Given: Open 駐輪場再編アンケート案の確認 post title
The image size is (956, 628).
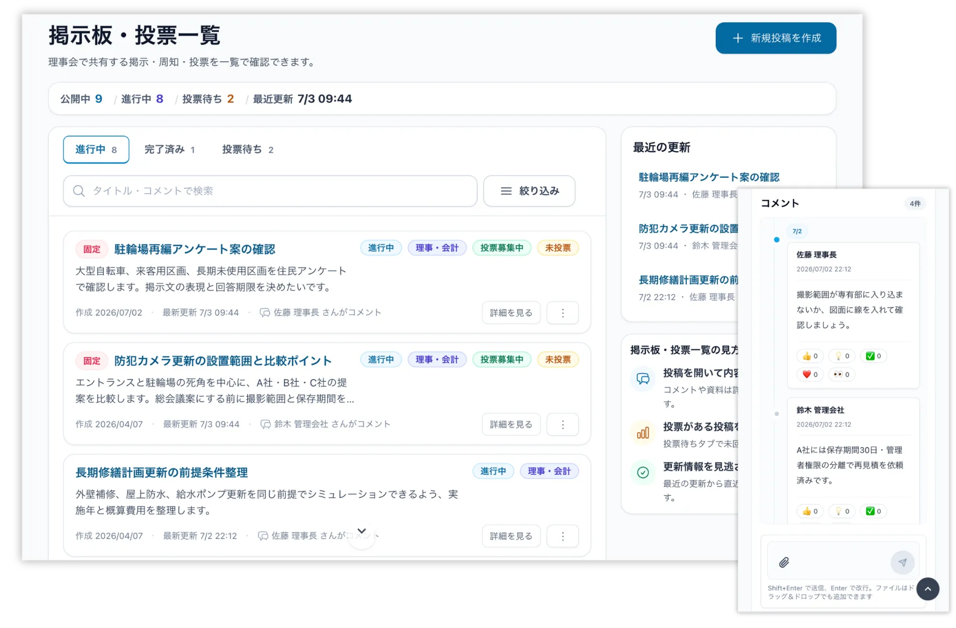Looking at the screenshot, I should click(x=195, y=249).
